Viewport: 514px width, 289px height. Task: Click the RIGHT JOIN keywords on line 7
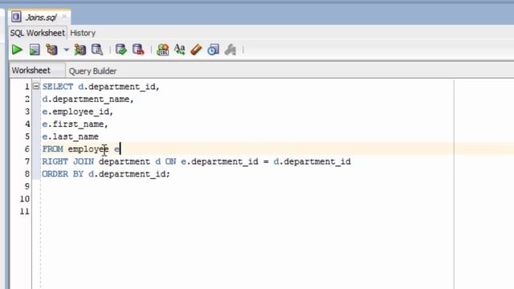pos(67,161)
